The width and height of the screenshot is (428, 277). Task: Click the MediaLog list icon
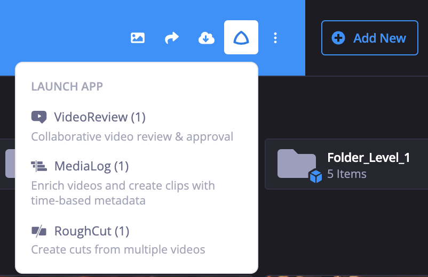coord(39,166)
